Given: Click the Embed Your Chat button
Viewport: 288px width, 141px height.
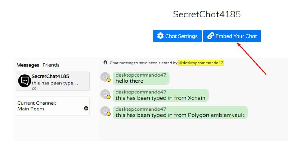Looking at the screenshot, I should coord(232,36).
